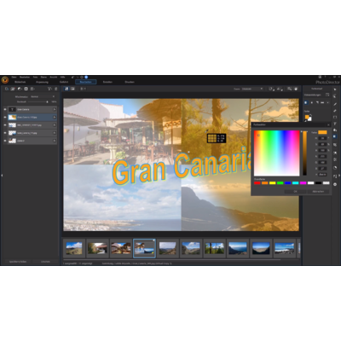Click Abbrechen in the color dialog
The image size is (341, 341).
pyautogui.click(x=318, y=192)
